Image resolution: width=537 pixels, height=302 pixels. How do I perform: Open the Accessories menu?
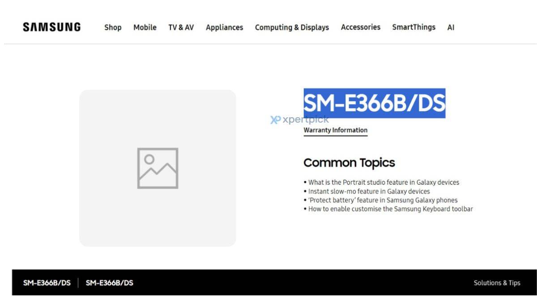tap(361, 27)
